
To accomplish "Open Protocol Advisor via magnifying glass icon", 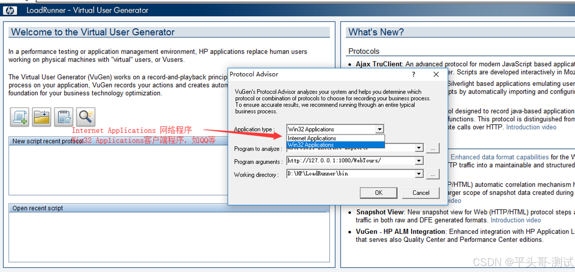I will (86, 117).
